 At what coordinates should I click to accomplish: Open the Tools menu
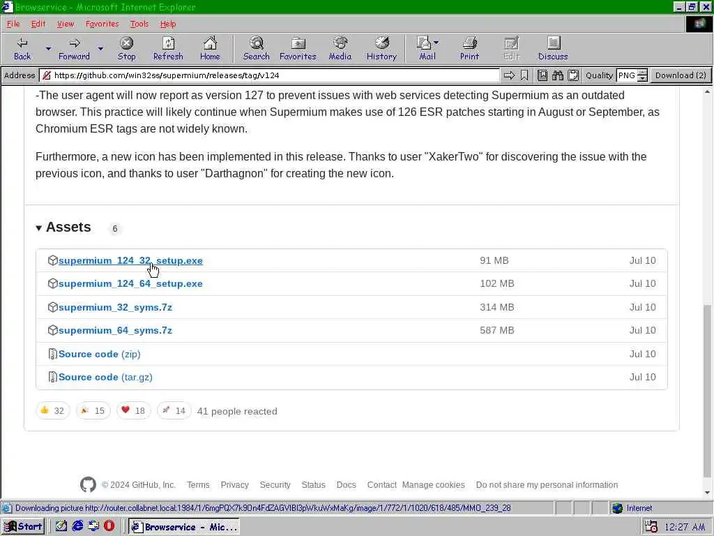point(139,24)
